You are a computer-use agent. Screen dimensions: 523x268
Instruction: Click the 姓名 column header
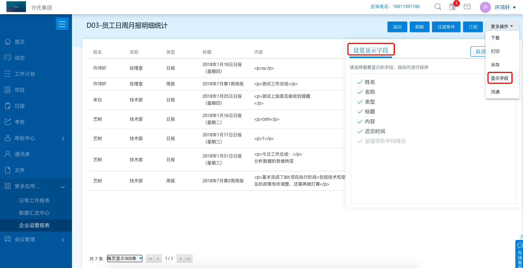click(x=98, y=52)
